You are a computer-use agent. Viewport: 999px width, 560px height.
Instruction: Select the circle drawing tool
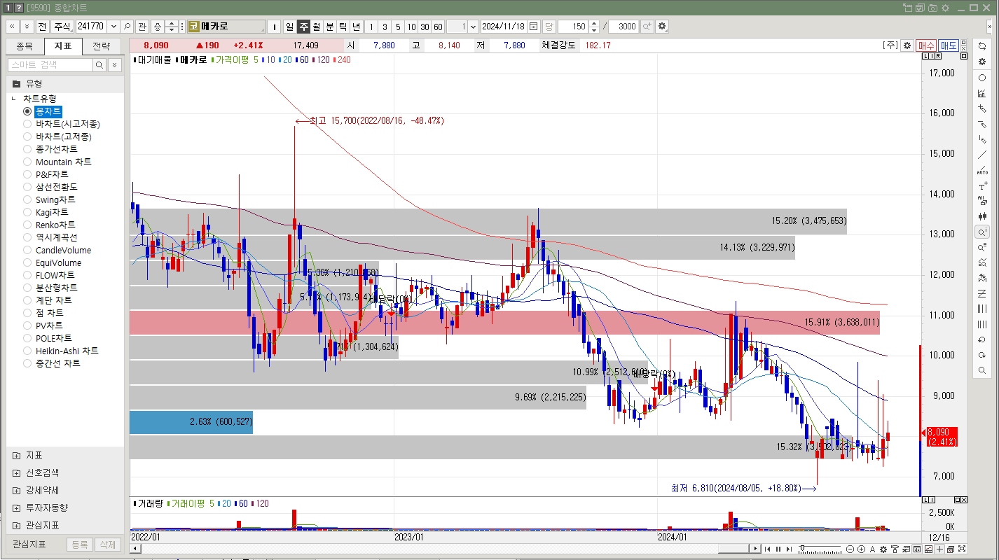tap(982, 78)
